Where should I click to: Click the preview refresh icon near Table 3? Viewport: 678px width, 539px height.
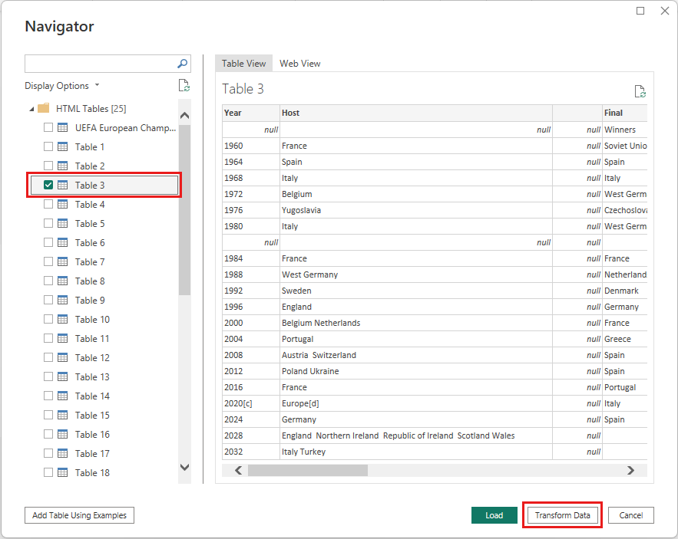tap(640, 91)
